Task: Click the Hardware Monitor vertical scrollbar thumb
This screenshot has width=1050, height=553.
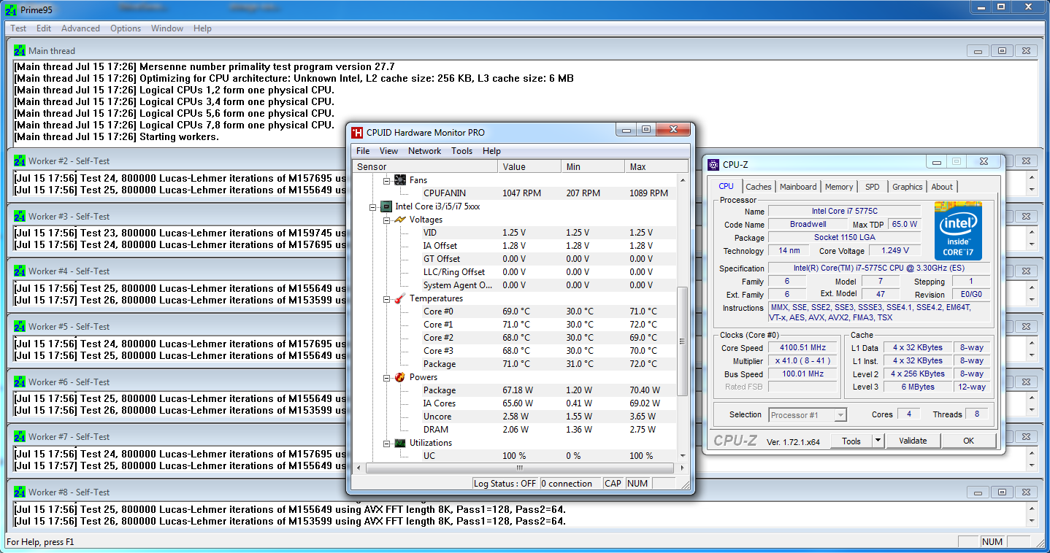Action: [x=683, y=341]
